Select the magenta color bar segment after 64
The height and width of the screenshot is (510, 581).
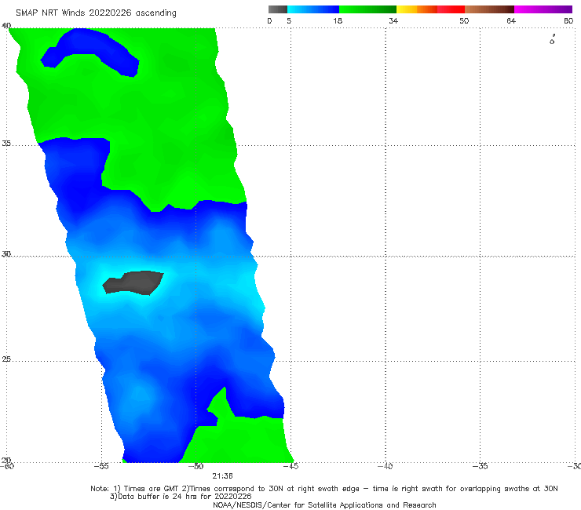point(543,9)
